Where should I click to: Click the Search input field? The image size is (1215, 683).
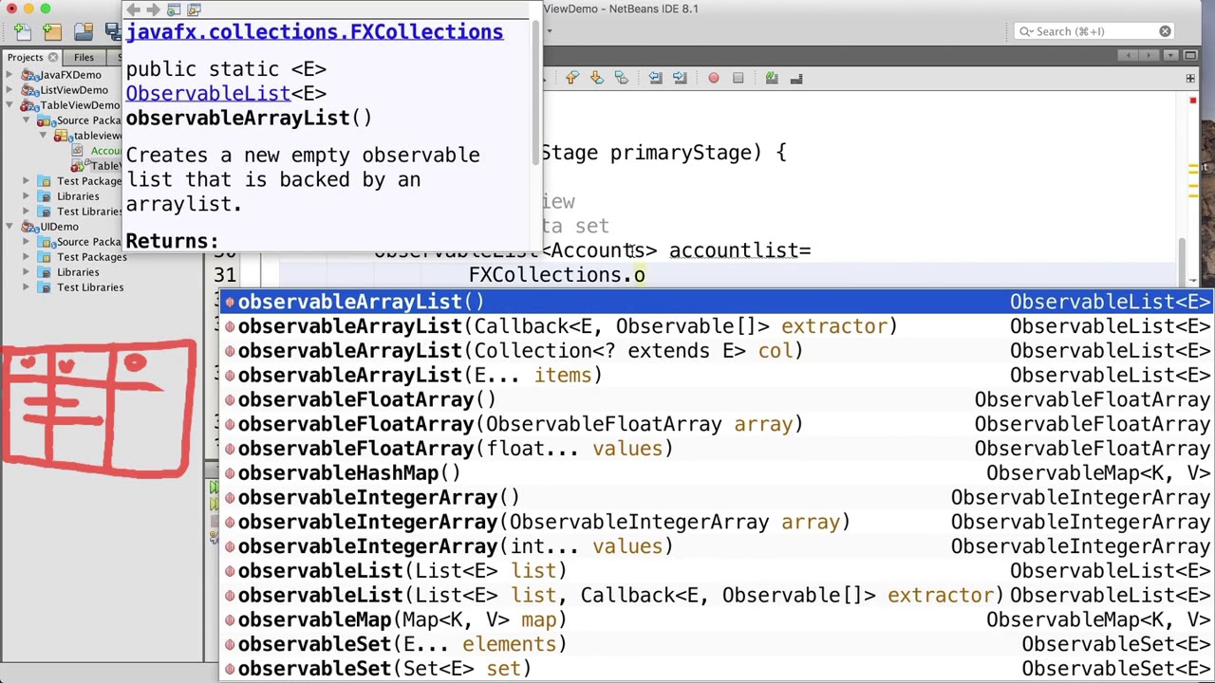[x=1093, y=31]
